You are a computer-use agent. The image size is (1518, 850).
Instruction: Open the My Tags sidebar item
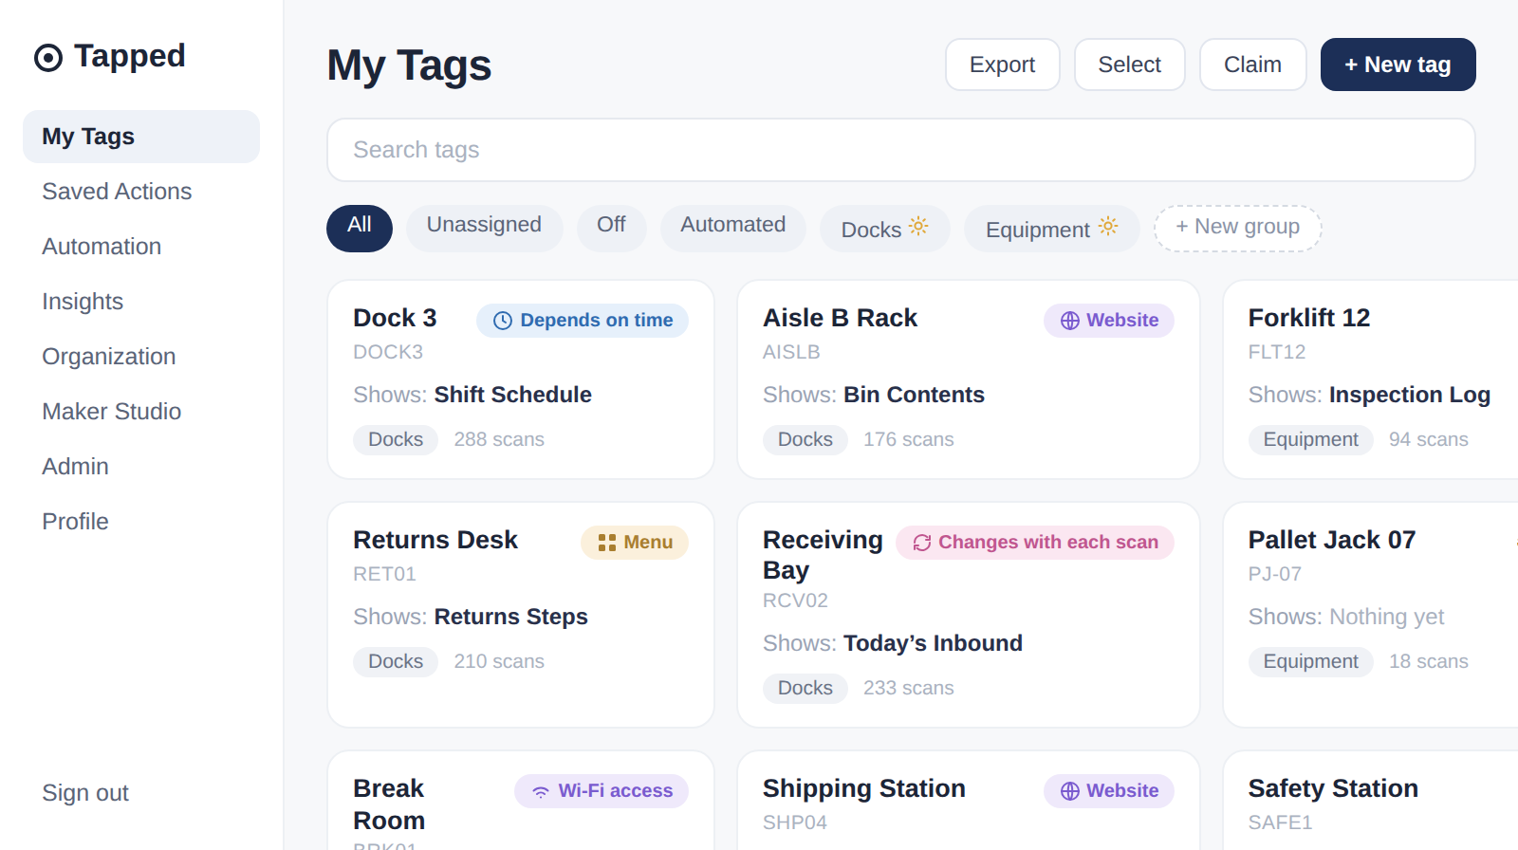pos(141,137)
